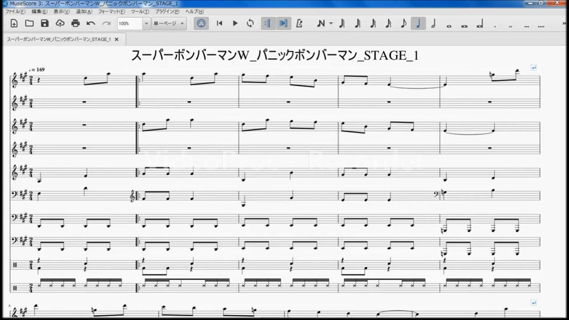569x320 pixels.
Task: Click the 100% zoom input field
Action: coord(130,24)
